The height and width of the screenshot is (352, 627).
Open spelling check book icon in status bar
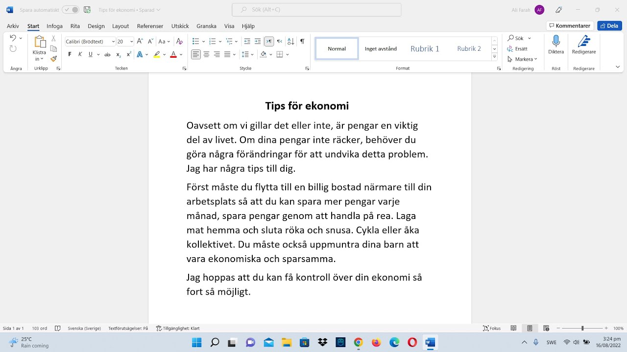click(58, 329)
